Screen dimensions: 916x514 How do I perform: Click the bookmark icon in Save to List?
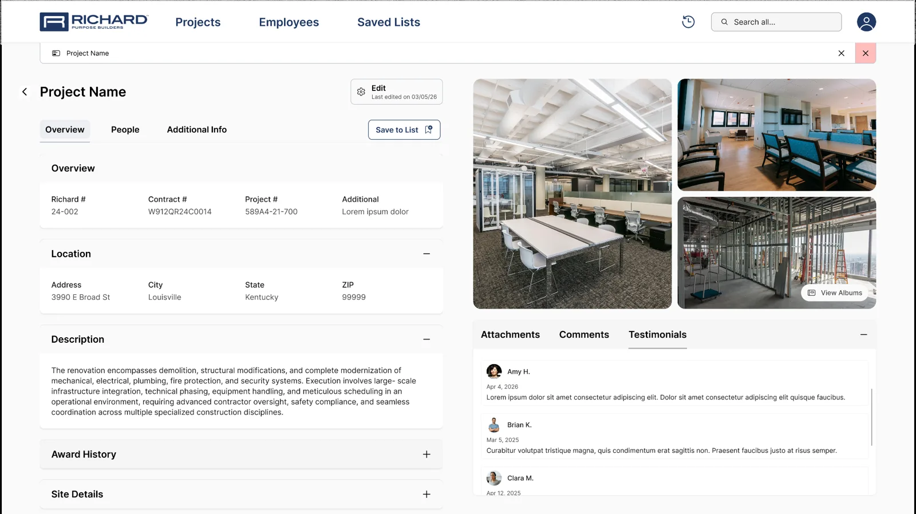point(428,130)
